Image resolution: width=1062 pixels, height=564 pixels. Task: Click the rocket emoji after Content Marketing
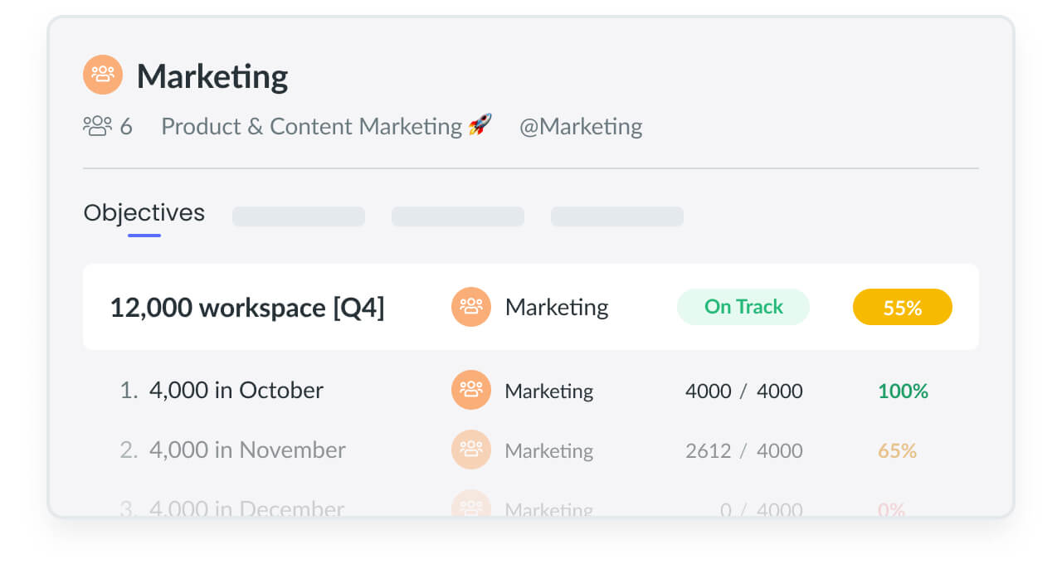[x=480, y=125]
